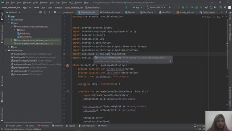Open the App Inspection tool window
Screen dimensions: 232x131
point(87,126)
